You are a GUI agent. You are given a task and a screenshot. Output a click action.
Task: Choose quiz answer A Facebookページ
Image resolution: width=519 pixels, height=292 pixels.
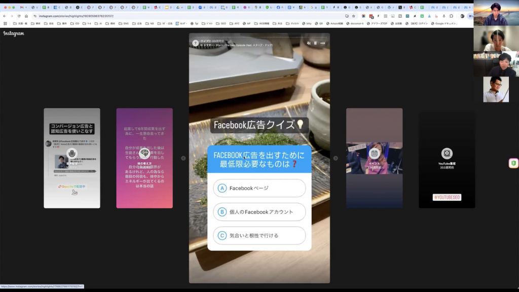[x=259, y=188]
